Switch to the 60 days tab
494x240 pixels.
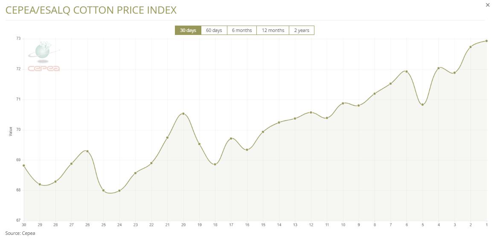pyautogui.click(x=214, y=30)
